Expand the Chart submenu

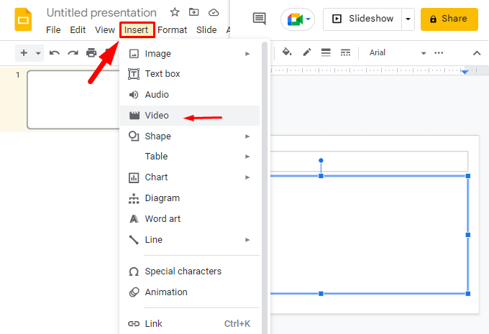click(x=190, y=177)
